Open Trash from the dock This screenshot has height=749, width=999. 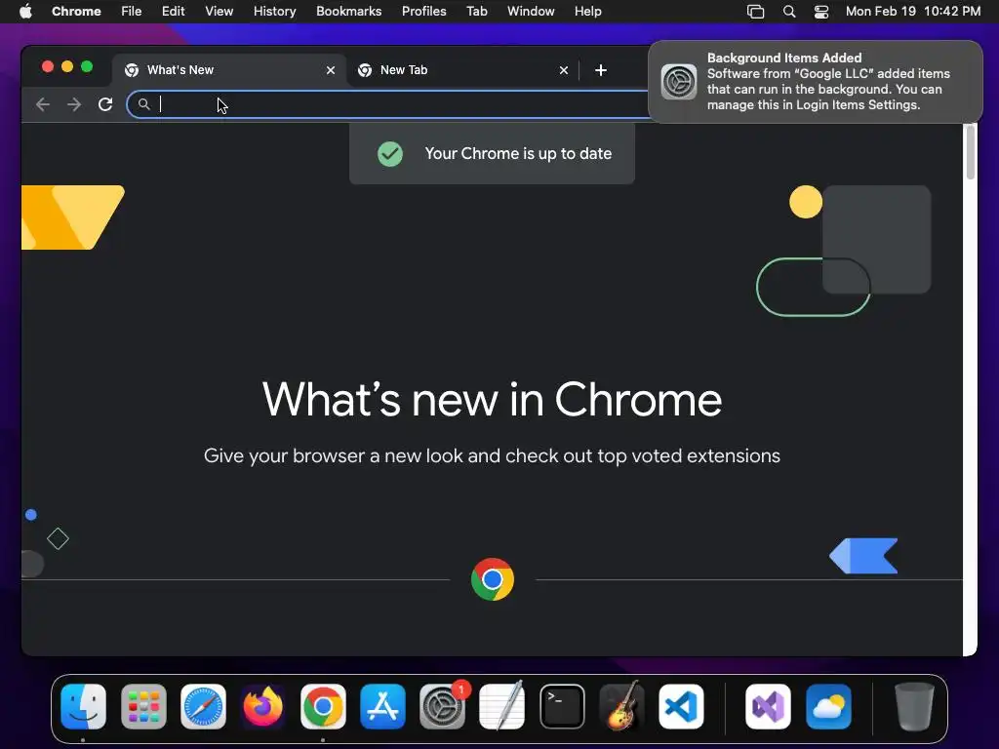[x=914, y=706]
